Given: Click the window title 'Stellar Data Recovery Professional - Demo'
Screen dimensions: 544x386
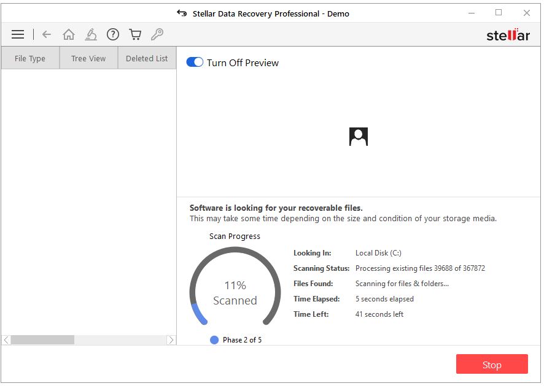Looking at the screenshot, I should [271, 13].
